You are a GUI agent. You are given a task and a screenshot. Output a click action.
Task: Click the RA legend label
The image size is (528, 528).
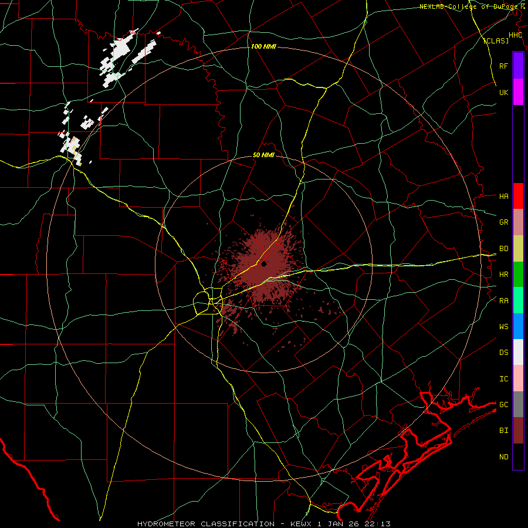(x=503, y=300)
